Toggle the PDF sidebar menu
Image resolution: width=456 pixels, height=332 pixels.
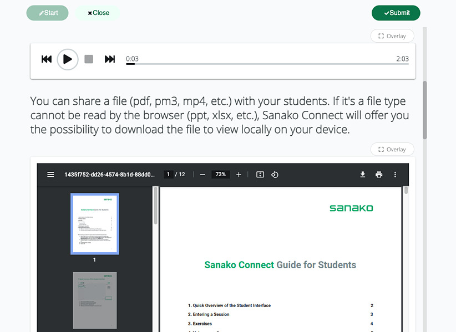50,175
